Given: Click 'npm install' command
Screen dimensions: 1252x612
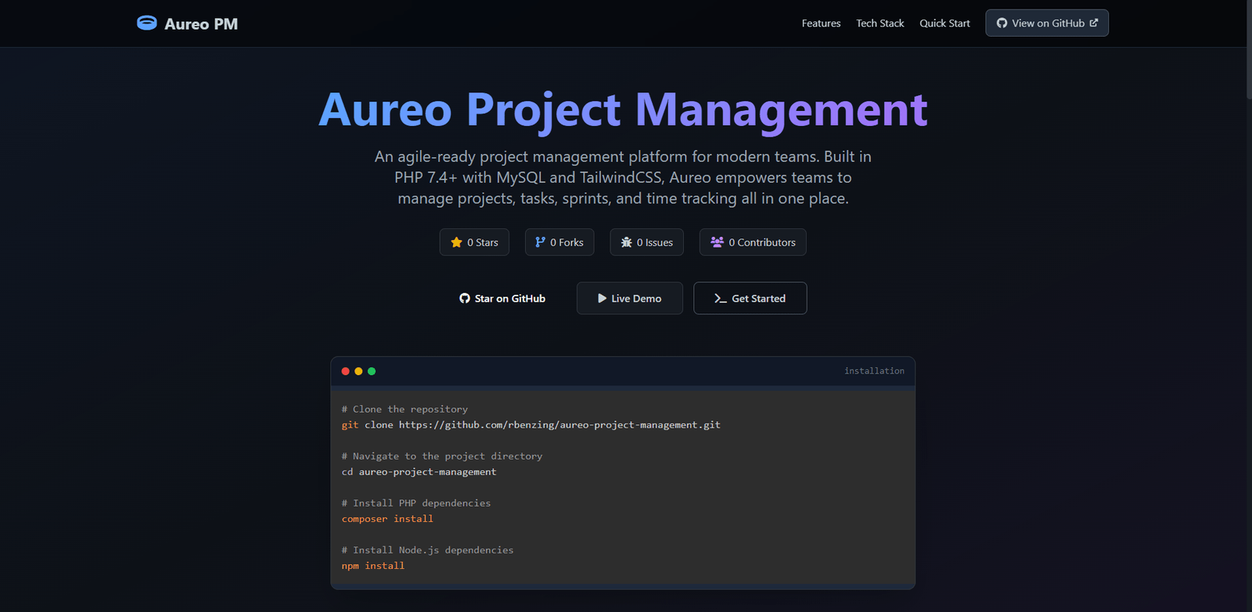Looking at the screenshot, I should [x=373, y=566].
